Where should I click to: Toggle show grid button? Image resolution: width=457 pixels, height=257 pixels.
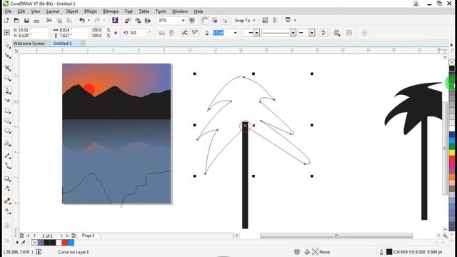(x=215, y=20)
